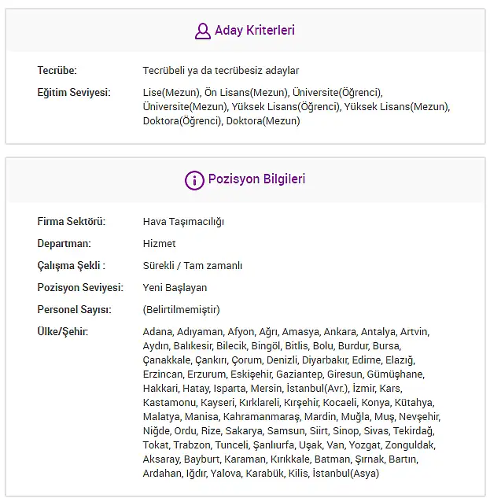
Task: Click the Firma Sektörü label
Action: tap(72, 221)
